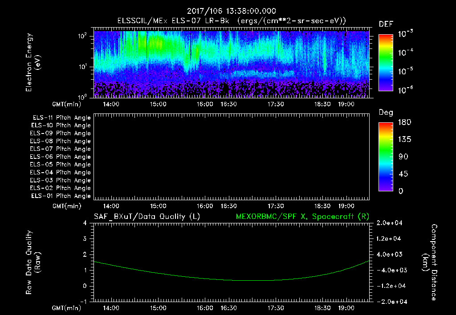Click the green MEXORBMC/SPF X, Spacecraft (R) label
The image size is (456, 315).
[x=302, y=217]
